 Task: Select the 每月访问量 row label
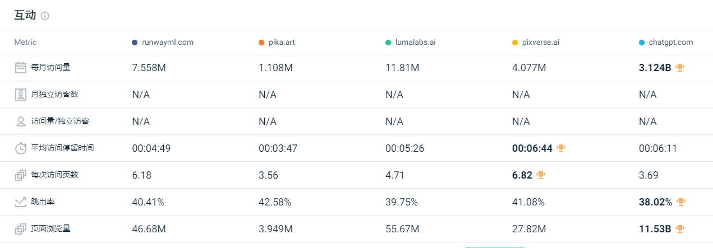pos(51,67)
